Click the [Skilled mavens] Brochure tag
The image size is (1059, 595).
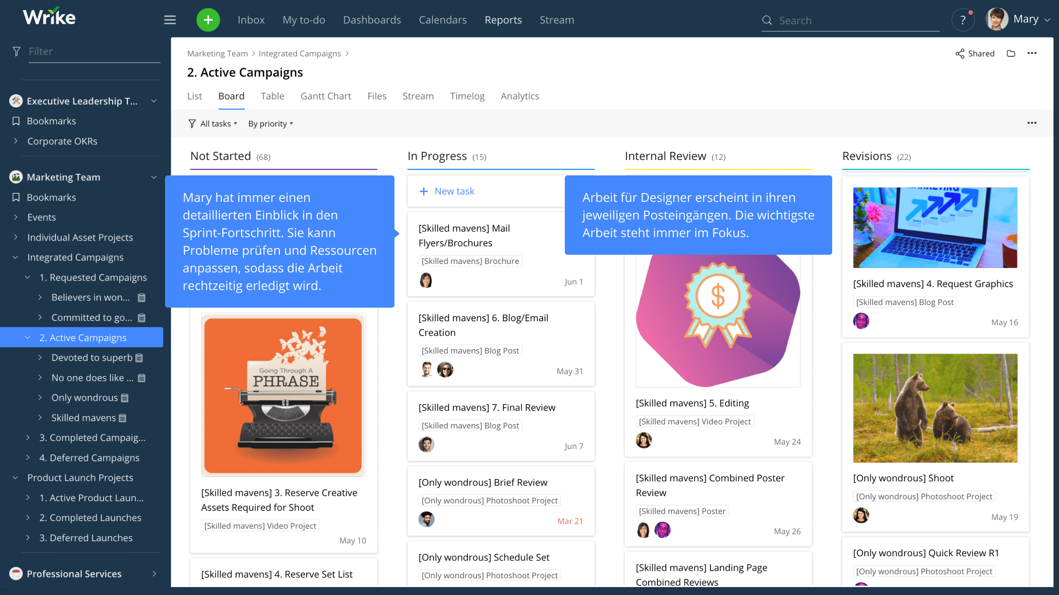470,261
